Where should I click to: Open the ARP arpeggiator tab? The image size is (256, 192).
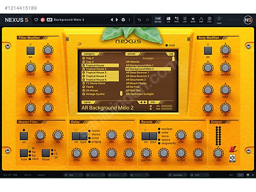(201, 19)
